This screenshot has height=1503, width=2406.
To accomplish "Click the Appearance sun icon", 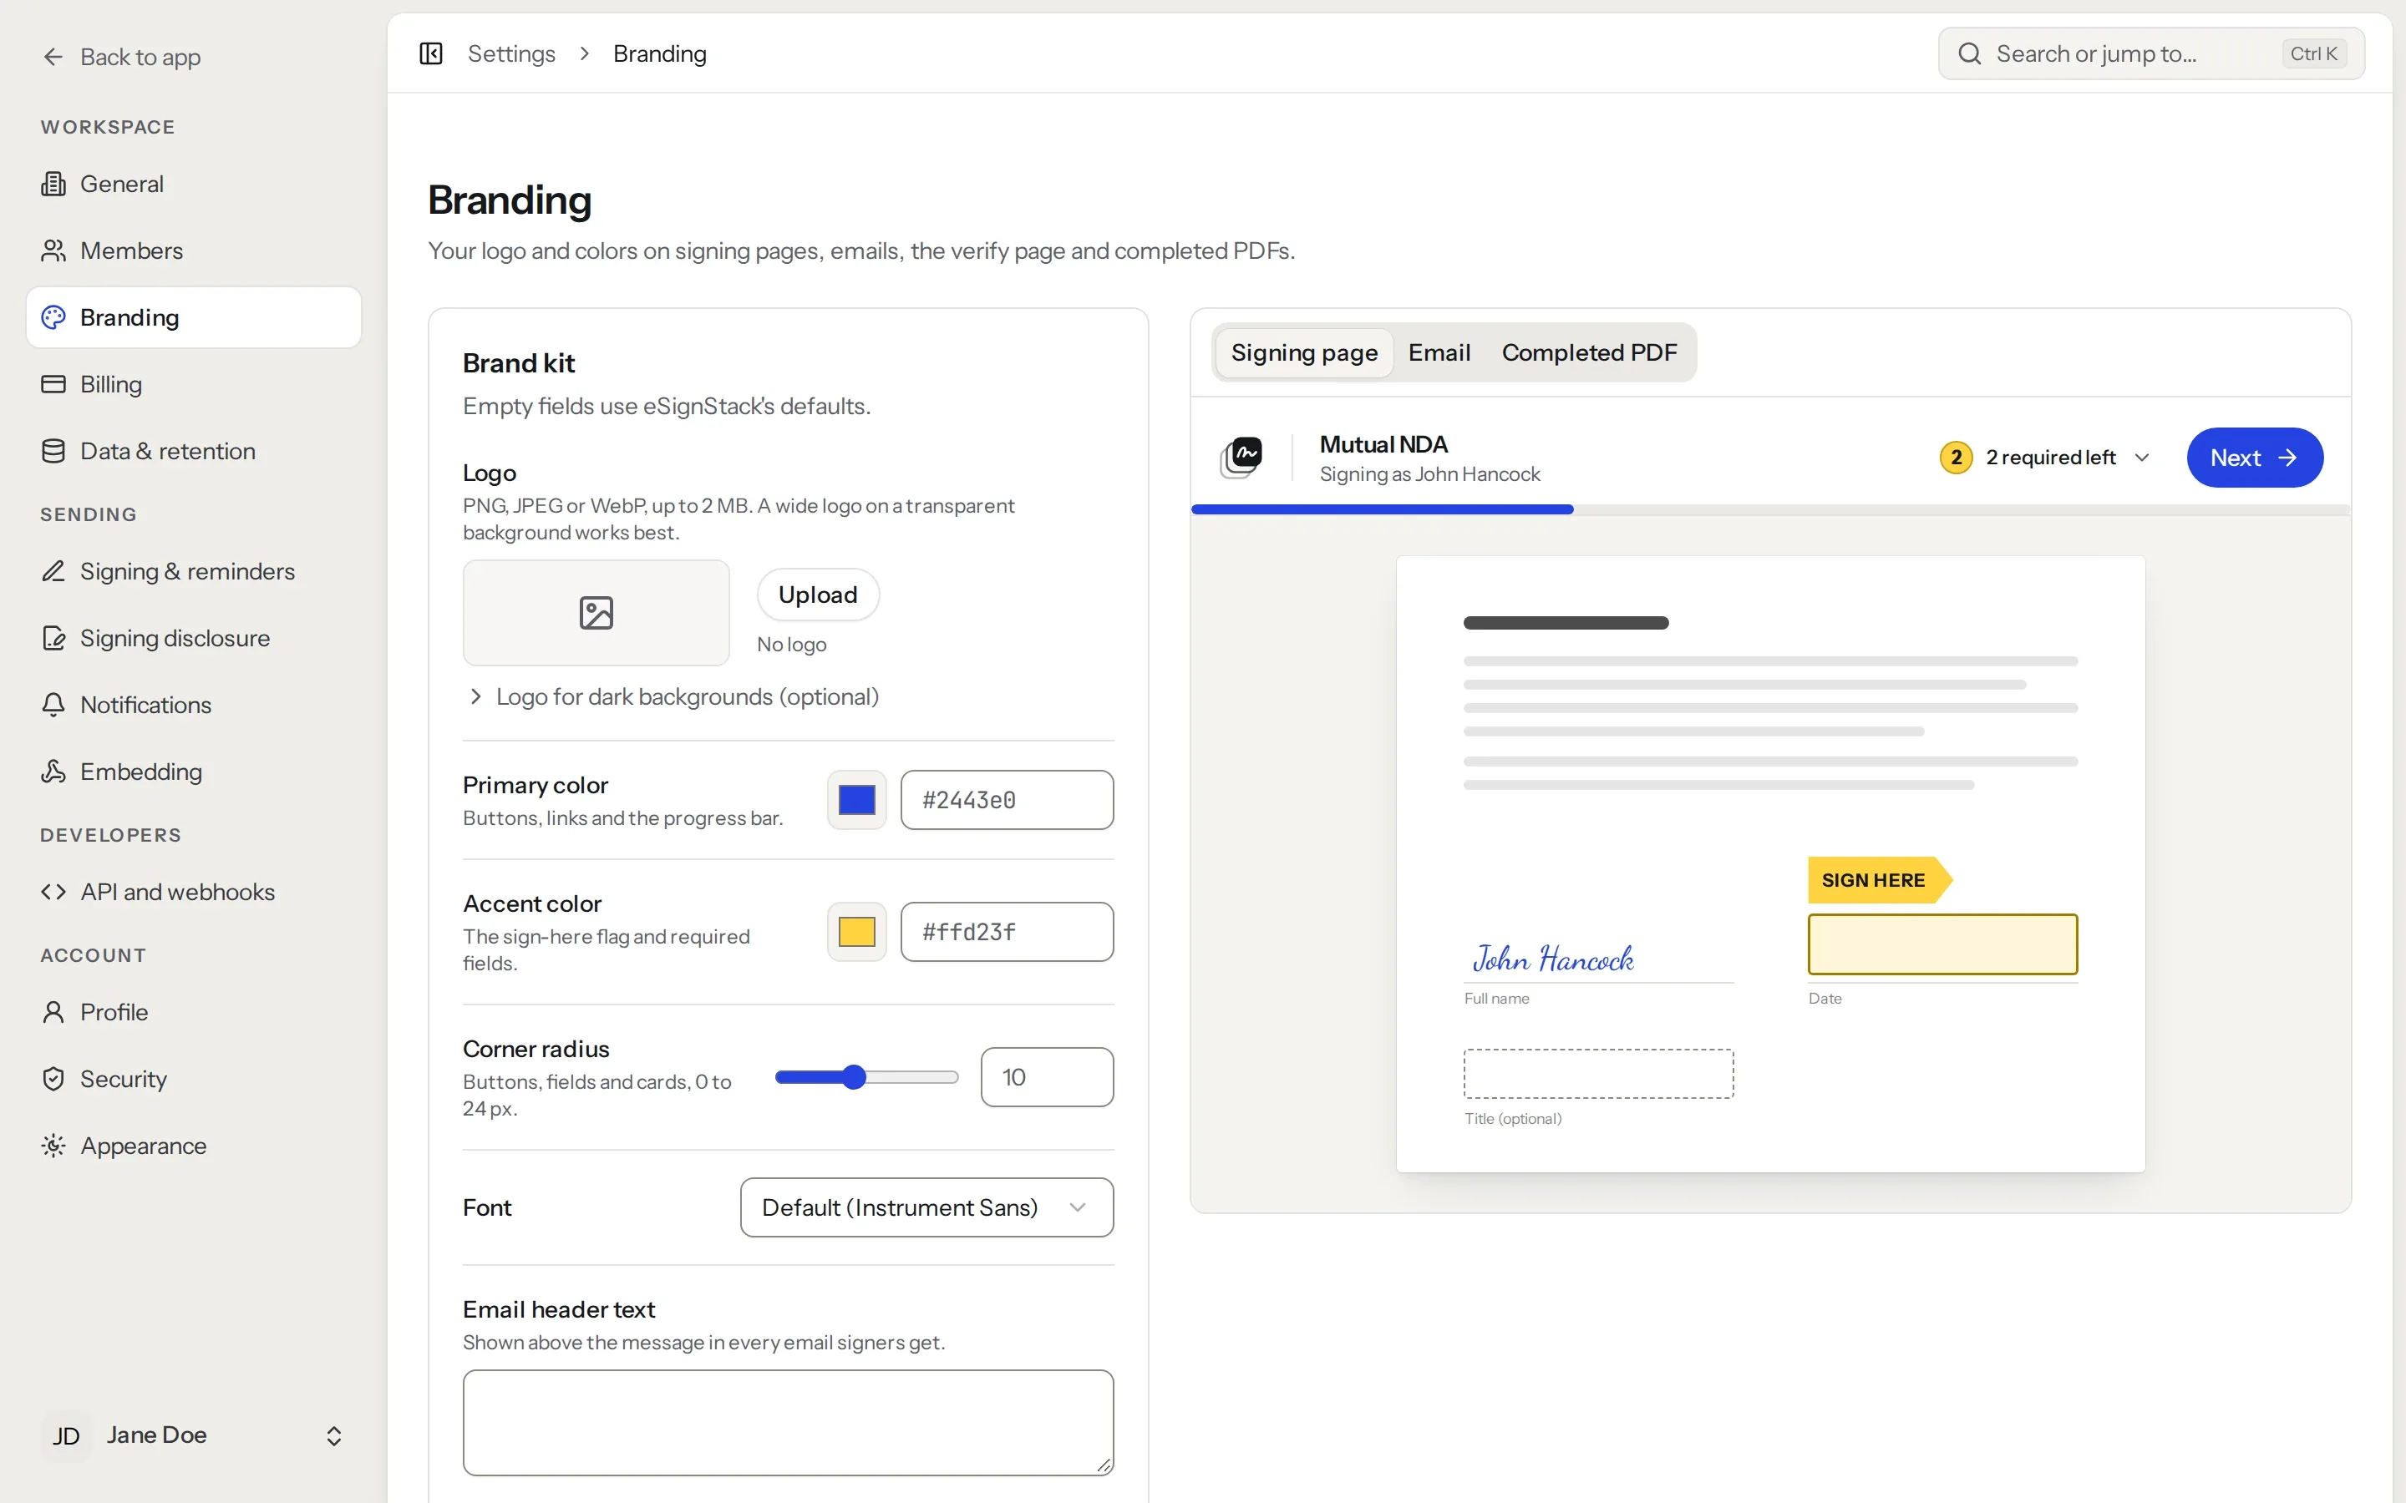I will 53,1145.
